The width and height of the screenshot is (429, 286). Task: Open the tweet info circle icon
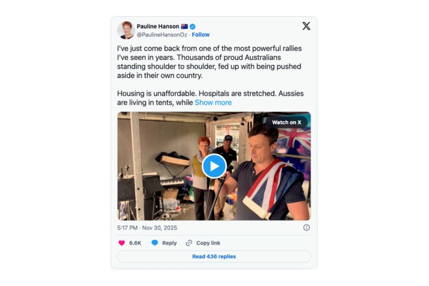306,228
